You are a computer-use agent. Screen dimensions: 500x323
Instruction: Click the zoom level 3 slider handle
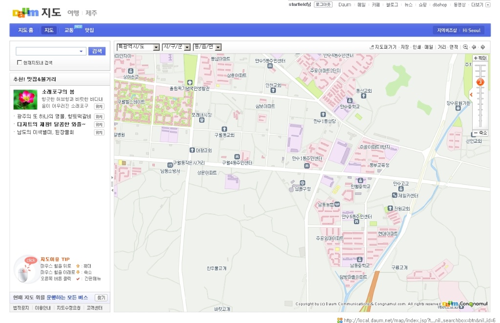pyautogui.click(x=480, y=82)
